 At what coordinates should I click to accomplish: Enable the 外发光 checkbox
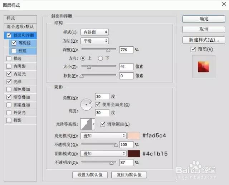click(x=9, y=113)
